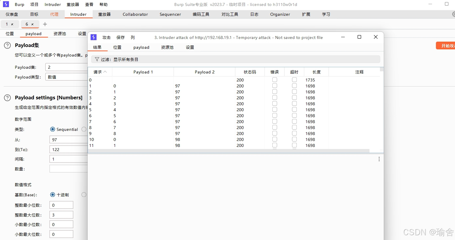
Task: Toggle 超时 checkbox for request 11
Action: pos(294,145)
